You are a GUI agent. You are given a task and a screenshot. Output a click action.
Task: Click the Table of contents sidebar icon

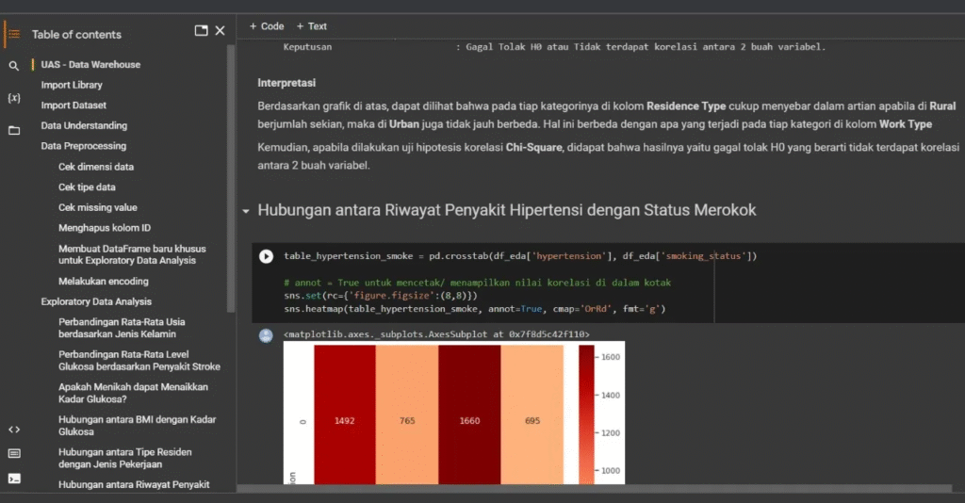(x=13, y=34)
